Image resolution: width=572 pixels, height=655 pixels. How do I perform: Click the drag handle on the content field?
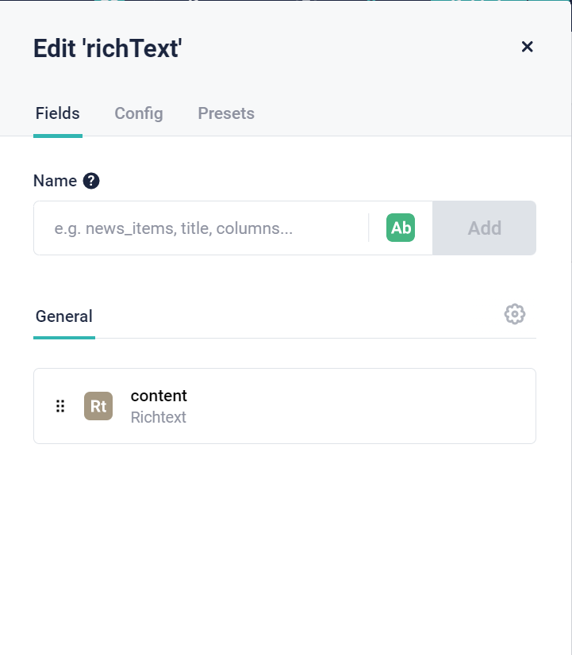coord(60,405)
